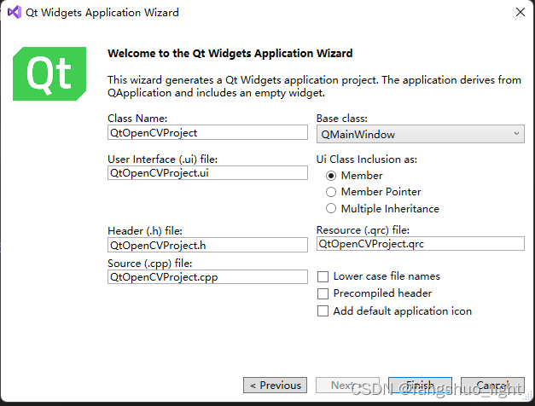
Task: Click the Source (.cpp) file field
Action: click(x=207, y=276)
